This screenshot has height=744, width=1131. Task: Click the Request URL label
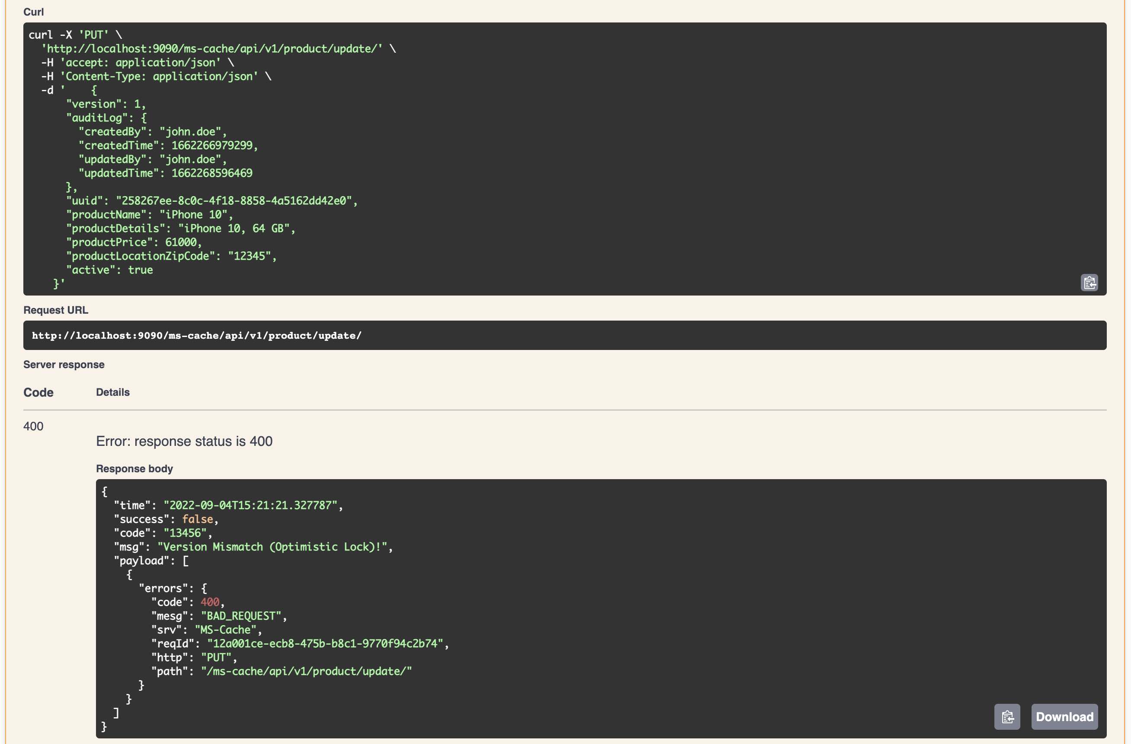pyautogui.click(x=56, y=310)
